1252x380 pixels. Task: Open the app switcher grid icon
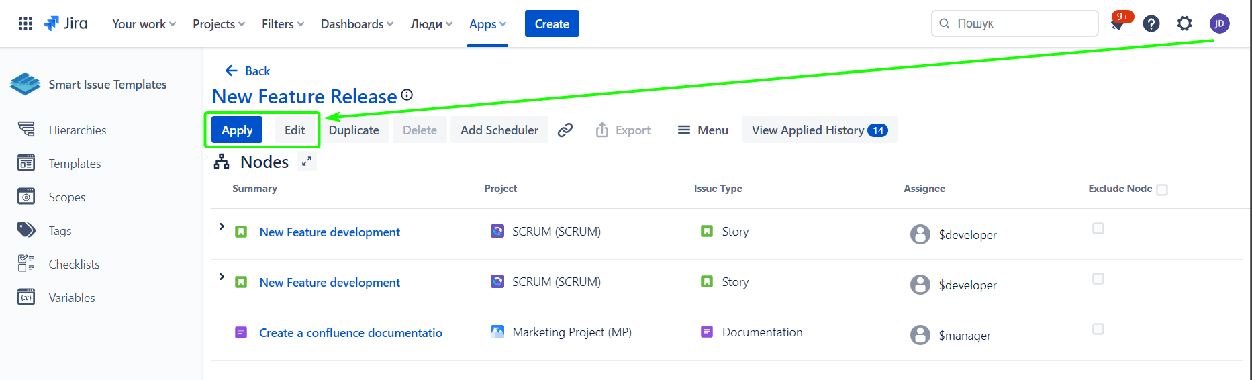tap(26, 23)
